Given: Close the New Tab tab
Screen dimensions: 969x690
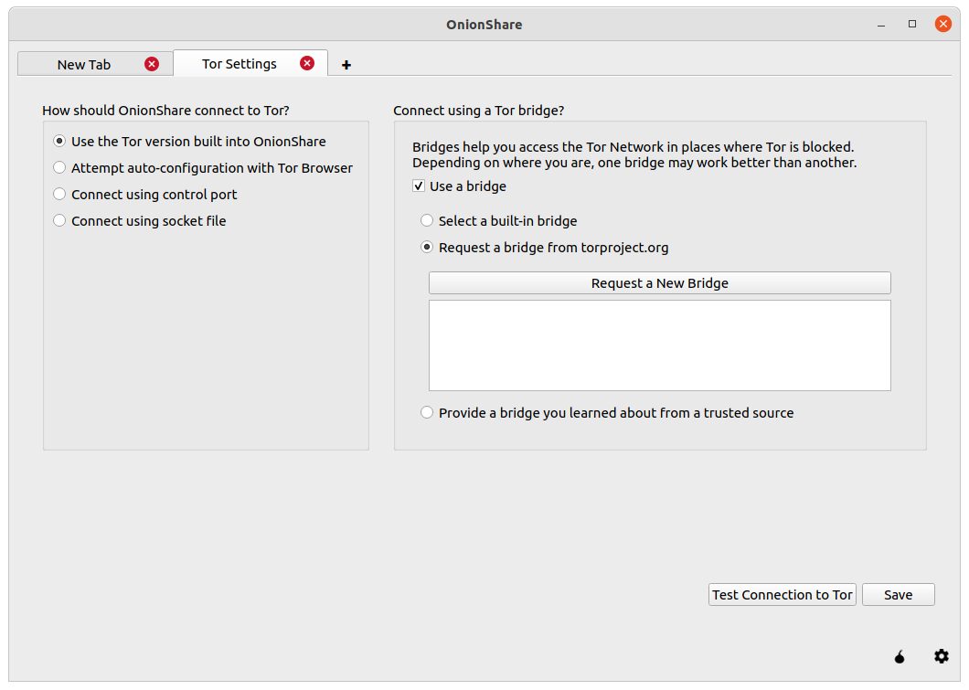Looking at the screenshot, I should point(152,64).
